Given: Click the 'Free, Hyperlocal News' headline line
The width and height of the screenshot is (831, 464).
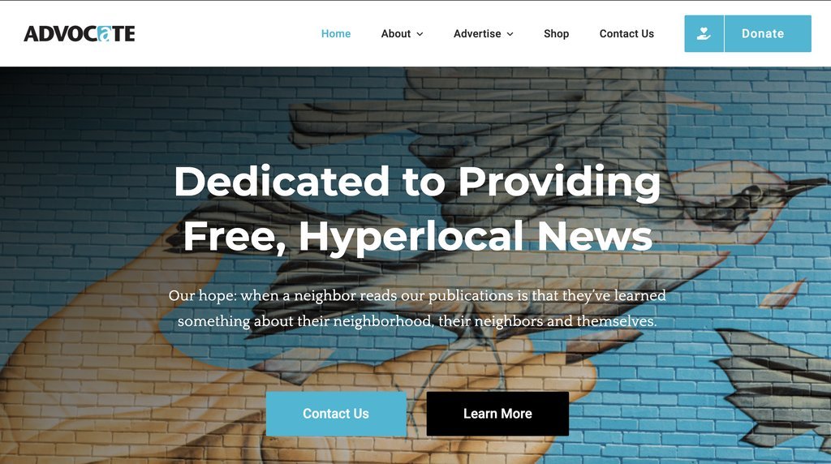Looking at the screenshot, I should click(418, 236).
